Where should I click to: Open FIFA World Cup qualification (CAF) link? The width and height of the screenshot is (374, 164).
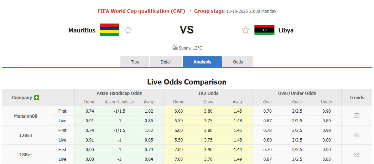[141, 11]
